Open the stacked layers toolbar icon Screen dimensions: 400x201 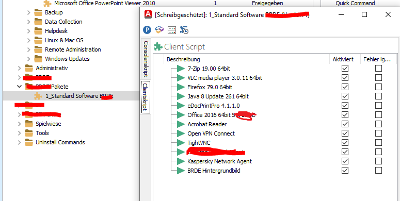(159, 30)
